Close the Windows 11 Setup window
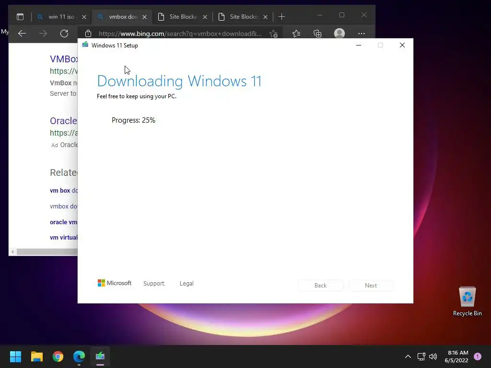 [402, 45]
